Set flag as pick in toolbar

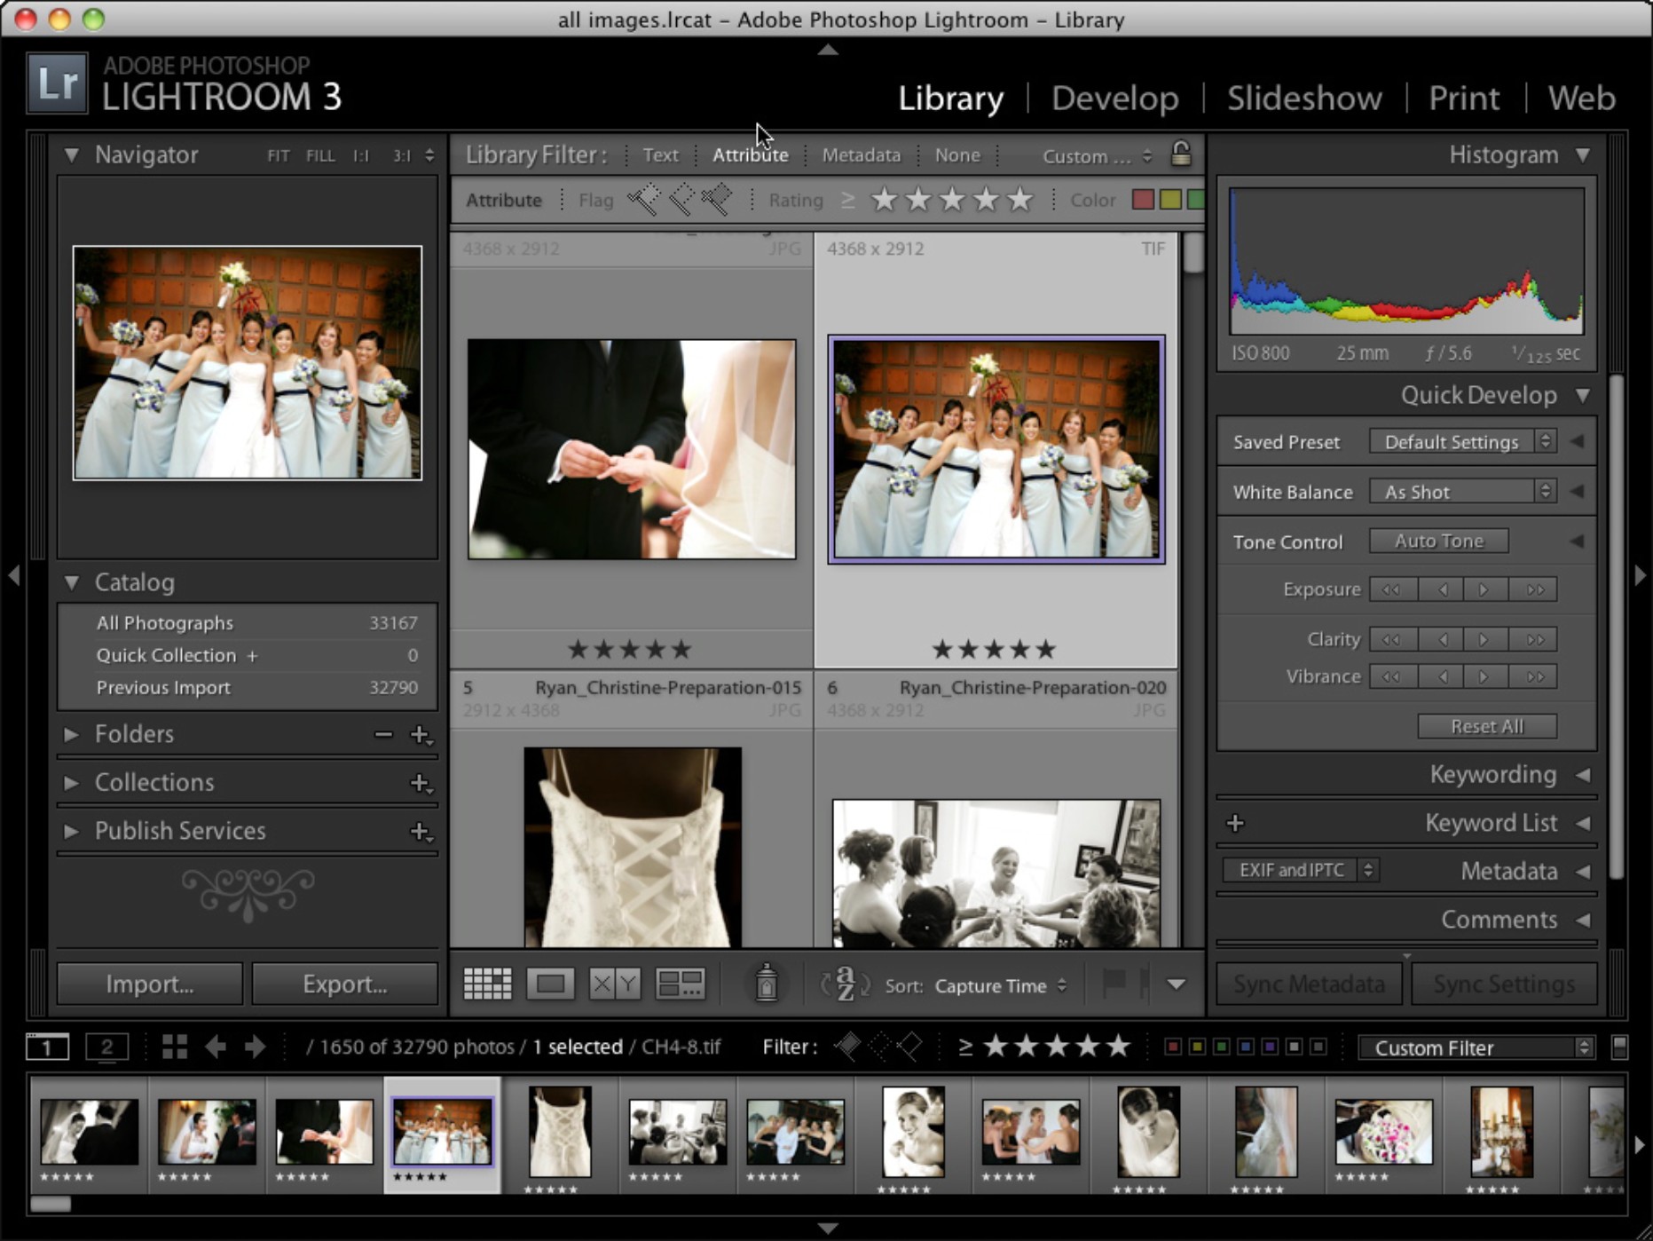(x=1114, y=983)
